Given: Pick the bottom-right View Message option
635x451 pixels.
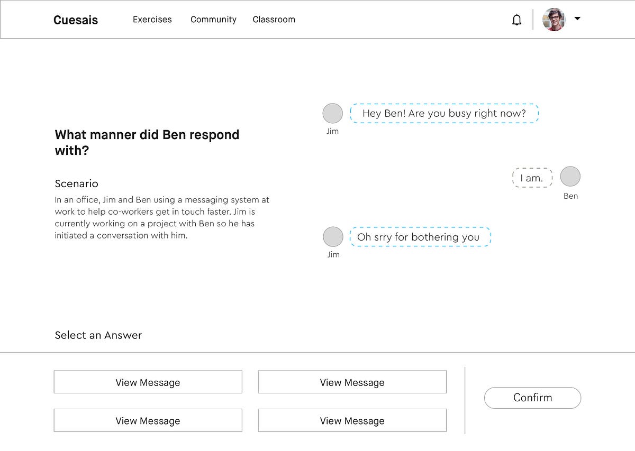Looking at the screenshot, I should (x=352, y=420).
